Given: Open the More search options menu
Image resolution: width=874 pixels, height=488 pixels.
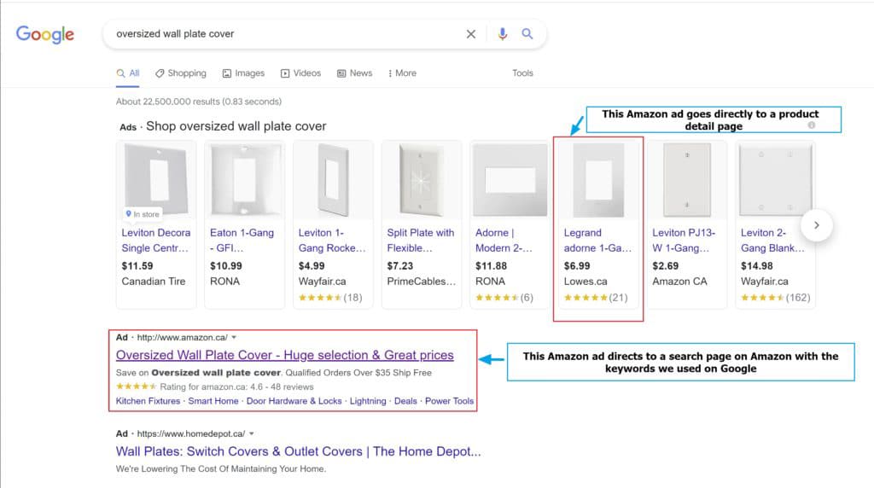Looking at the screenshot, I should click(403, 73).
